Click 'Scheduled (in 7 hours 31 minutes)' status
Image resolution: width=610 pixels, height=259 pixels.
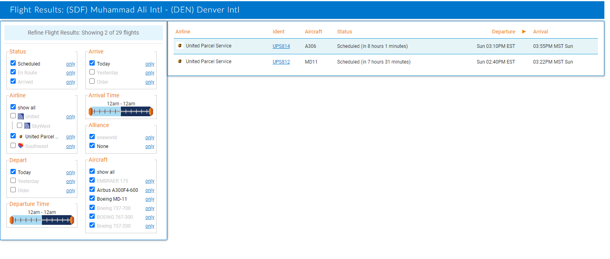pyautogui.click(x=374, y=62)
